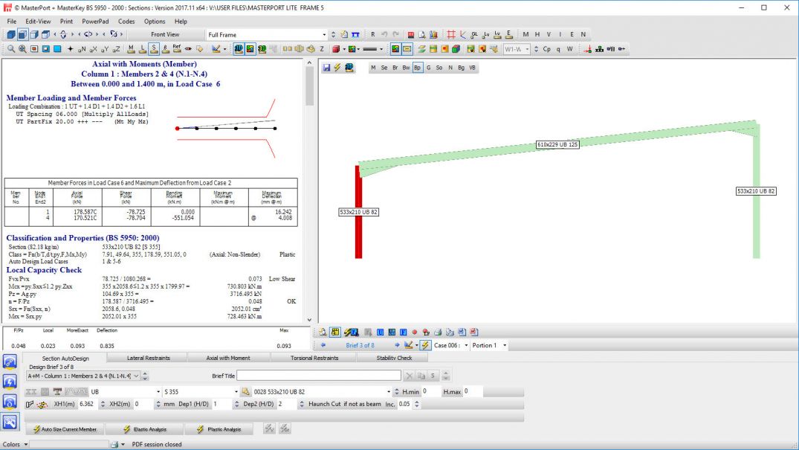Expand the UB section type dropdown
The width and height of the screenshot is (799, 450).
158,392
